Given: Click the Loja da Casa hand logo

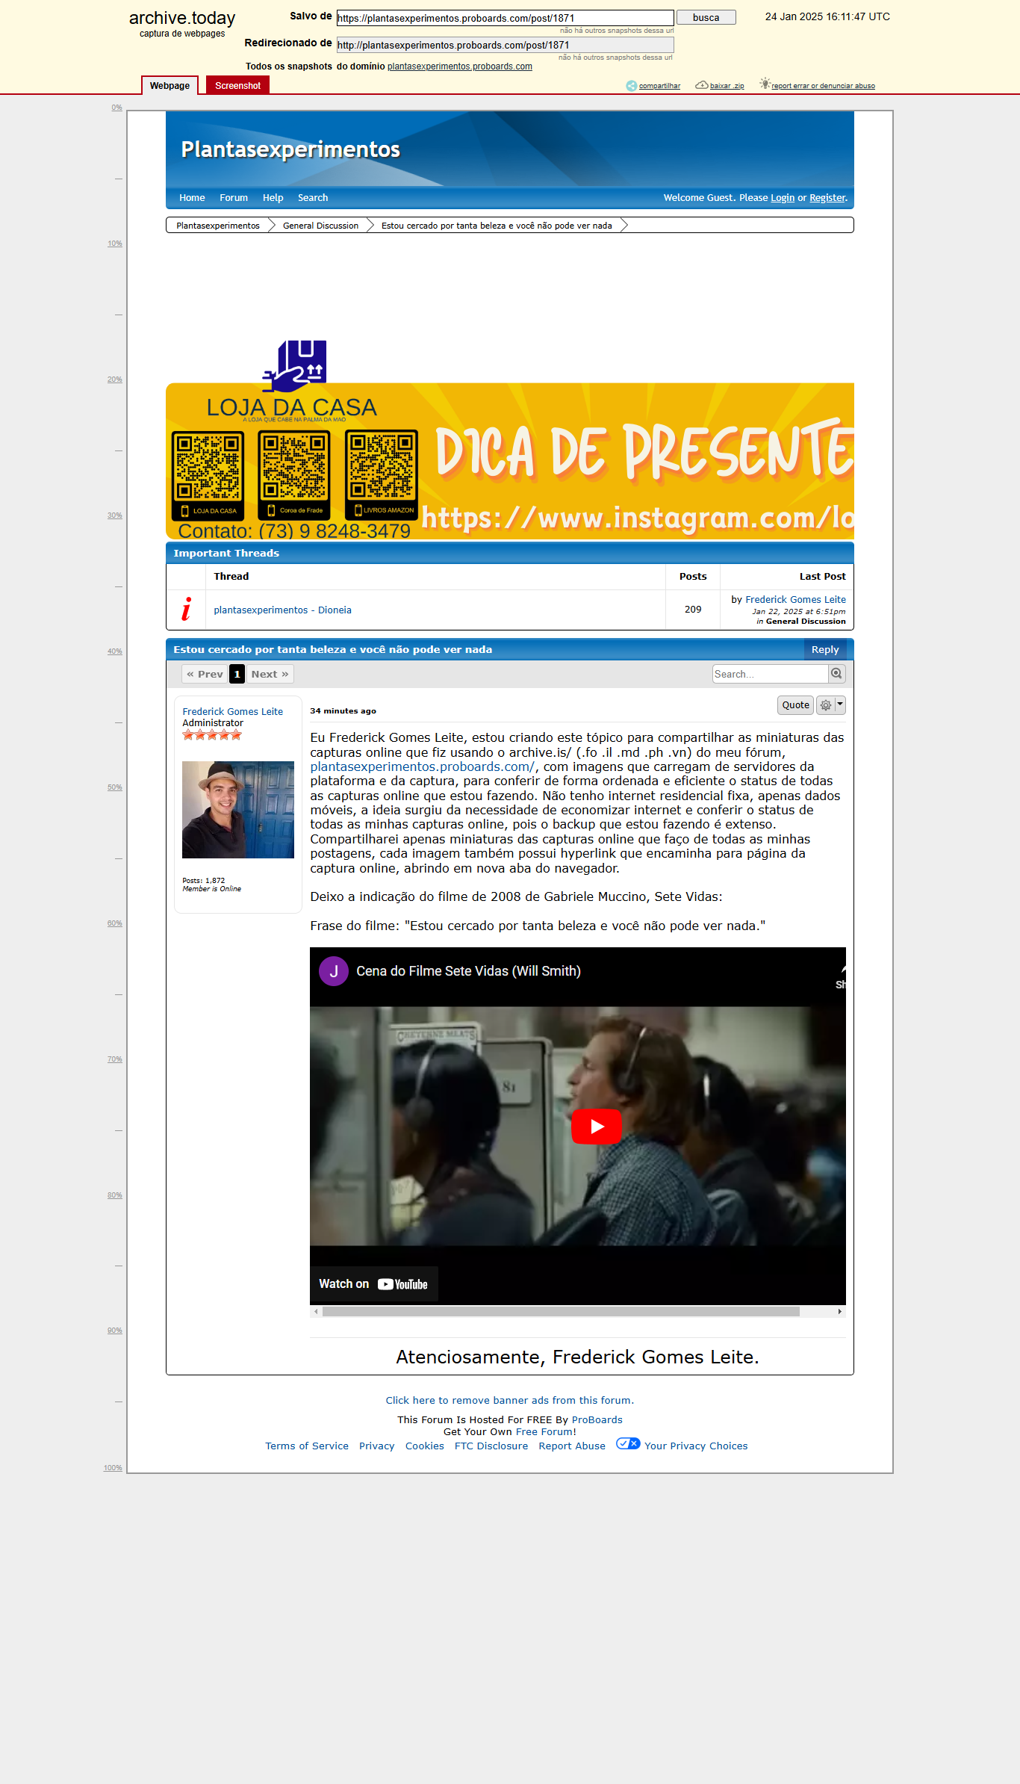Looking at the screenshot, I should tap(295, 366).
